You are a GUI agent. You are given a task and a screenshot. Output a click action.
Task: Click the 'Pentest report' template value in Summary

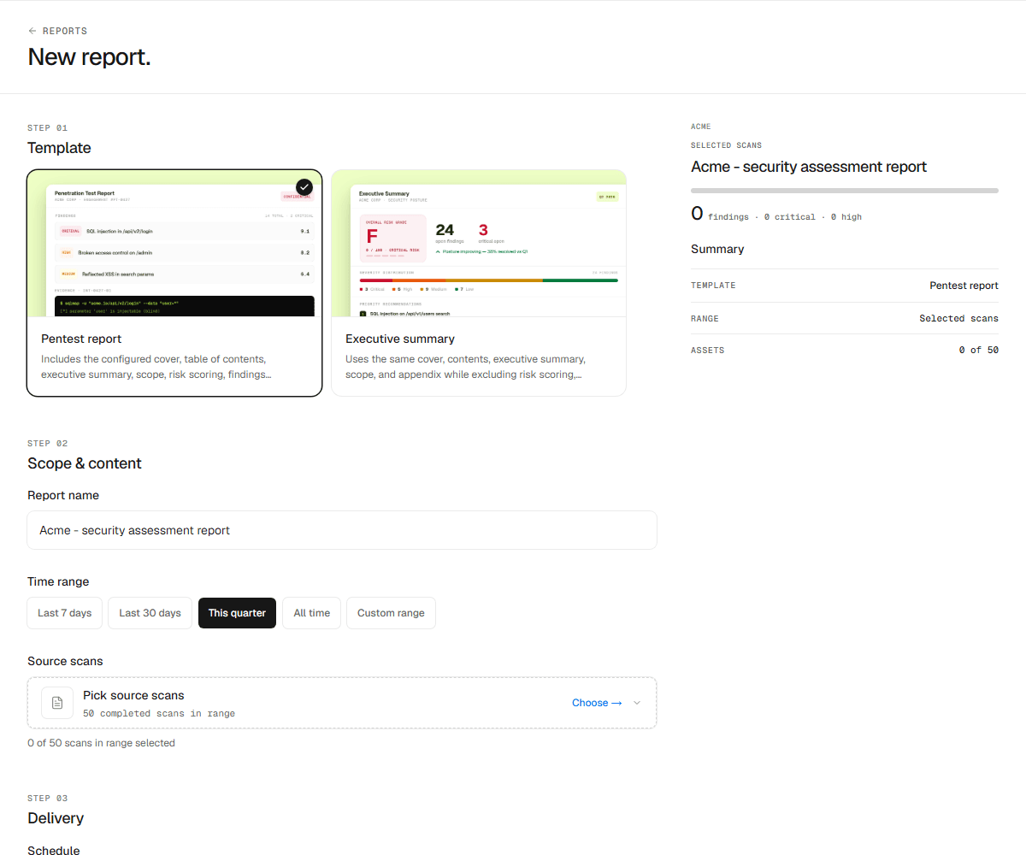coord(964,286)
